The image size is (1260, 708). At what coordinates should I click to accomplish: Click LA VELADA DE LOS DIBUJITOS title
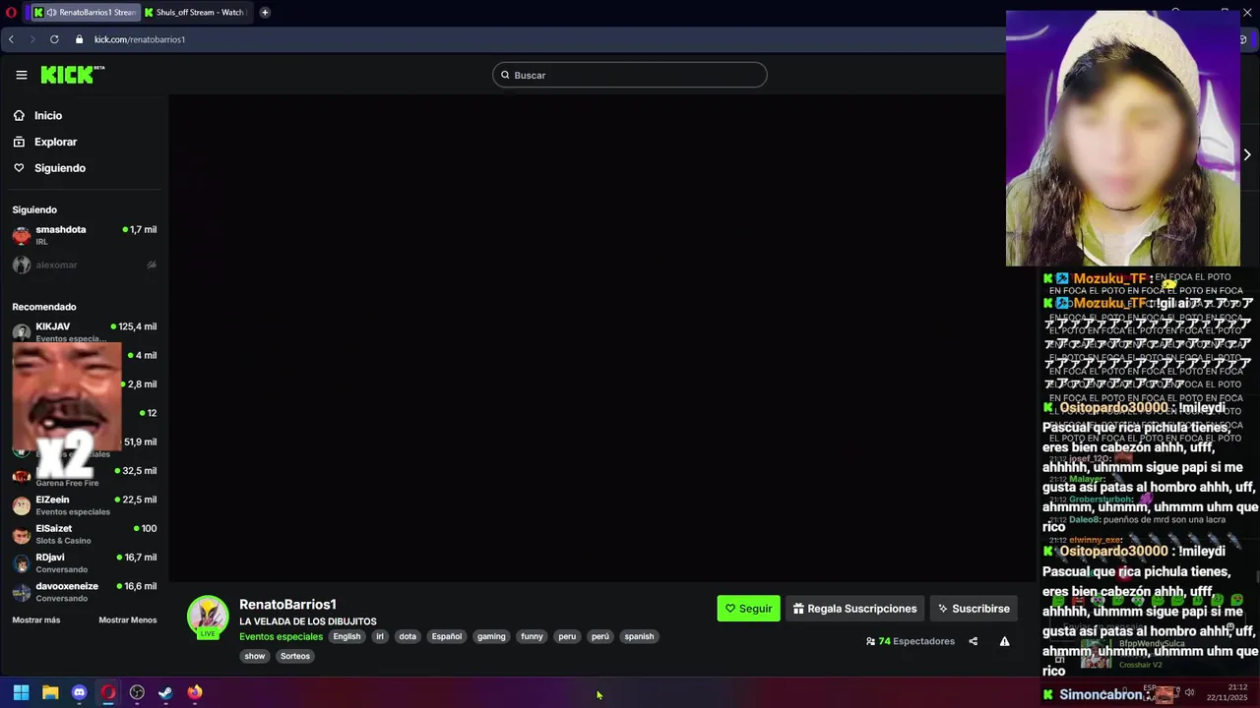tap(308, 621)
